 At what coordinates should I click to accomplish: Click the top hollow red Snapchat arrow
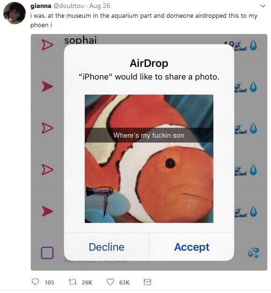pos(47,45)
